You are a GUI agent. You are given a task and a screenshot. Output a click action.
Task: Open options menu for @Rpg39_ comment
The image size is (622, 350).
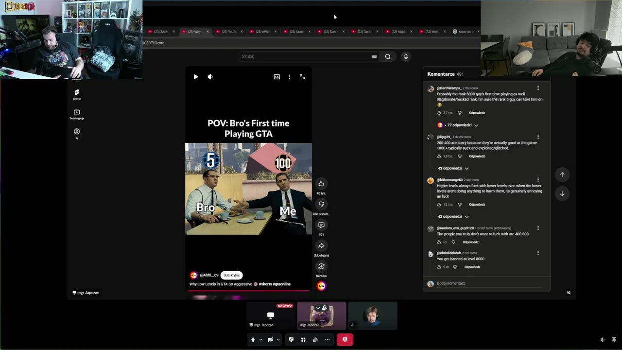(538, 137)
